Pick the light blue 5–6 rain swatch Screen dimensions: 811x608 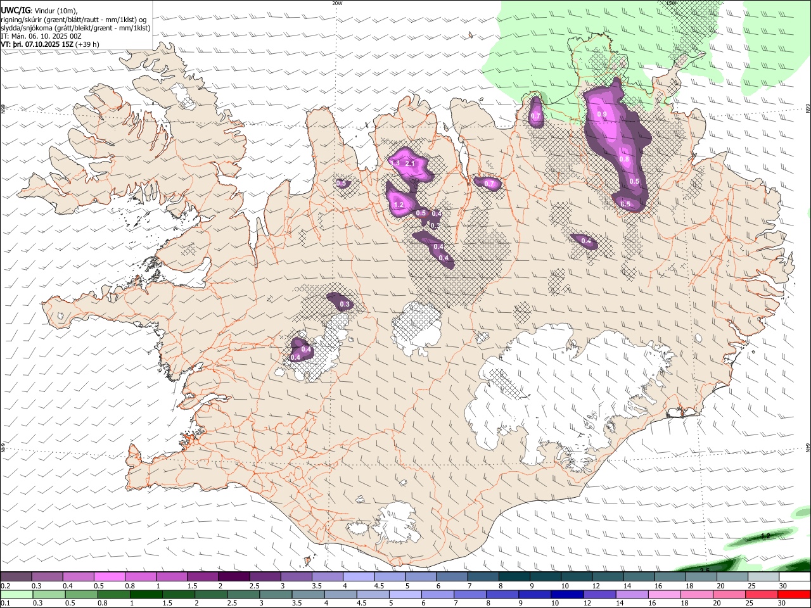[x=405, y=594]
